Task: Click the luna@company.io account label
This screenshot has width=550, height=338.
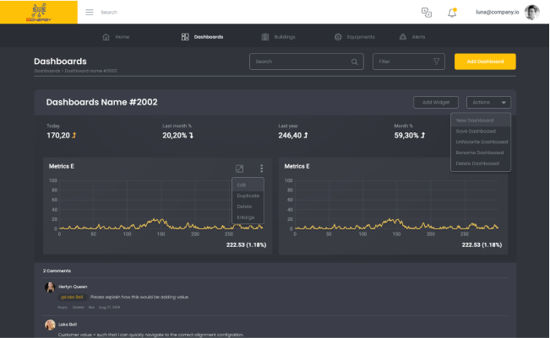Action: pos(498,13)
